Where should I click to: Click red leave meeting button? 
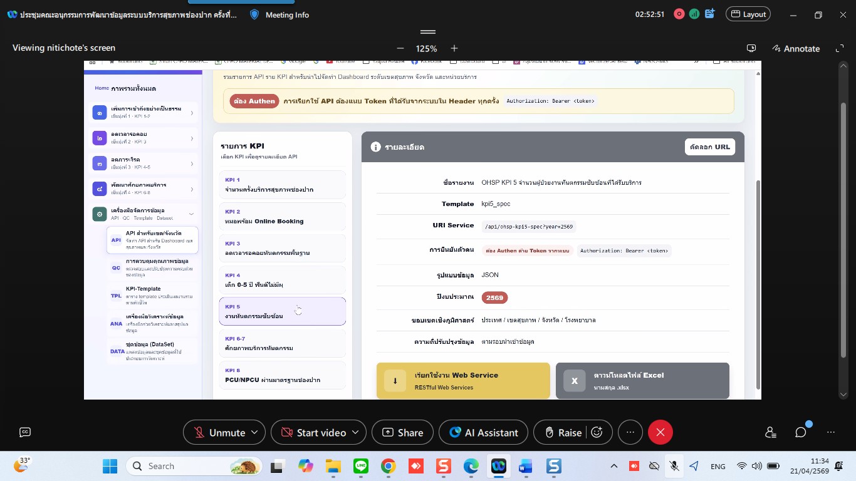point(660,432)
